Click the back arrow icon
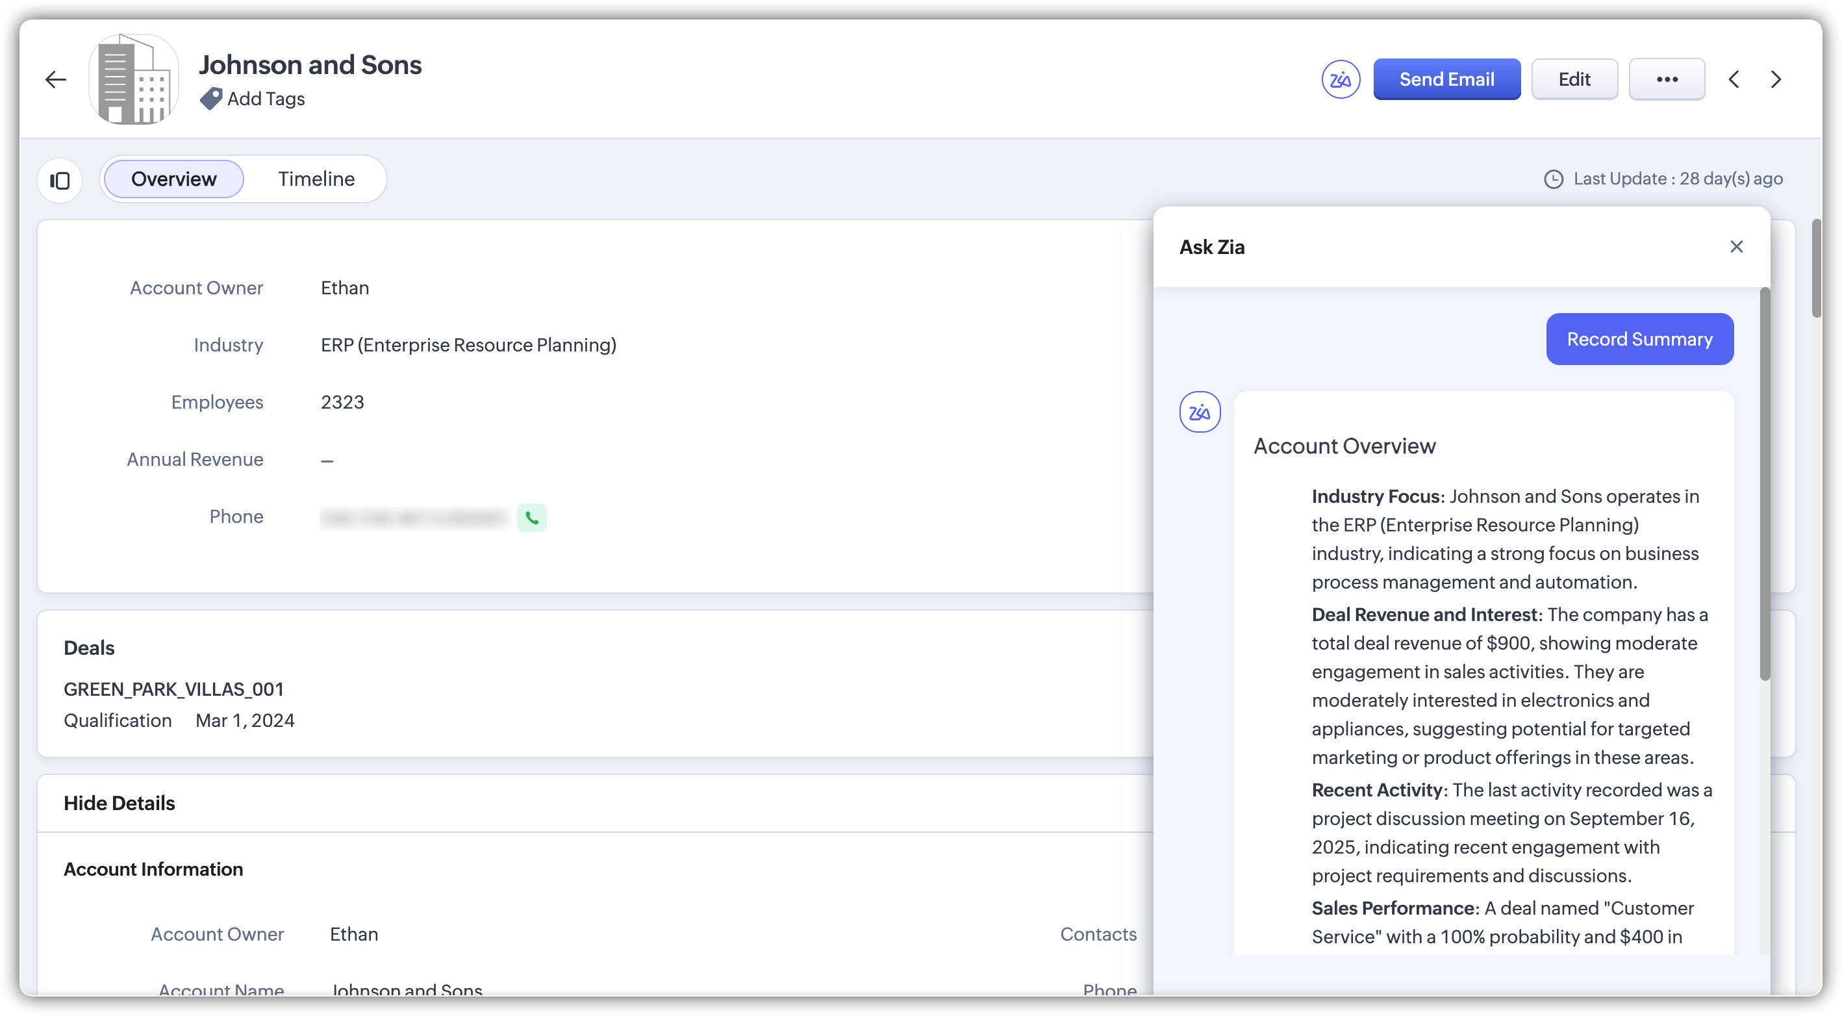Screen dimensions: 1842x1016 [x=56, y=79]
